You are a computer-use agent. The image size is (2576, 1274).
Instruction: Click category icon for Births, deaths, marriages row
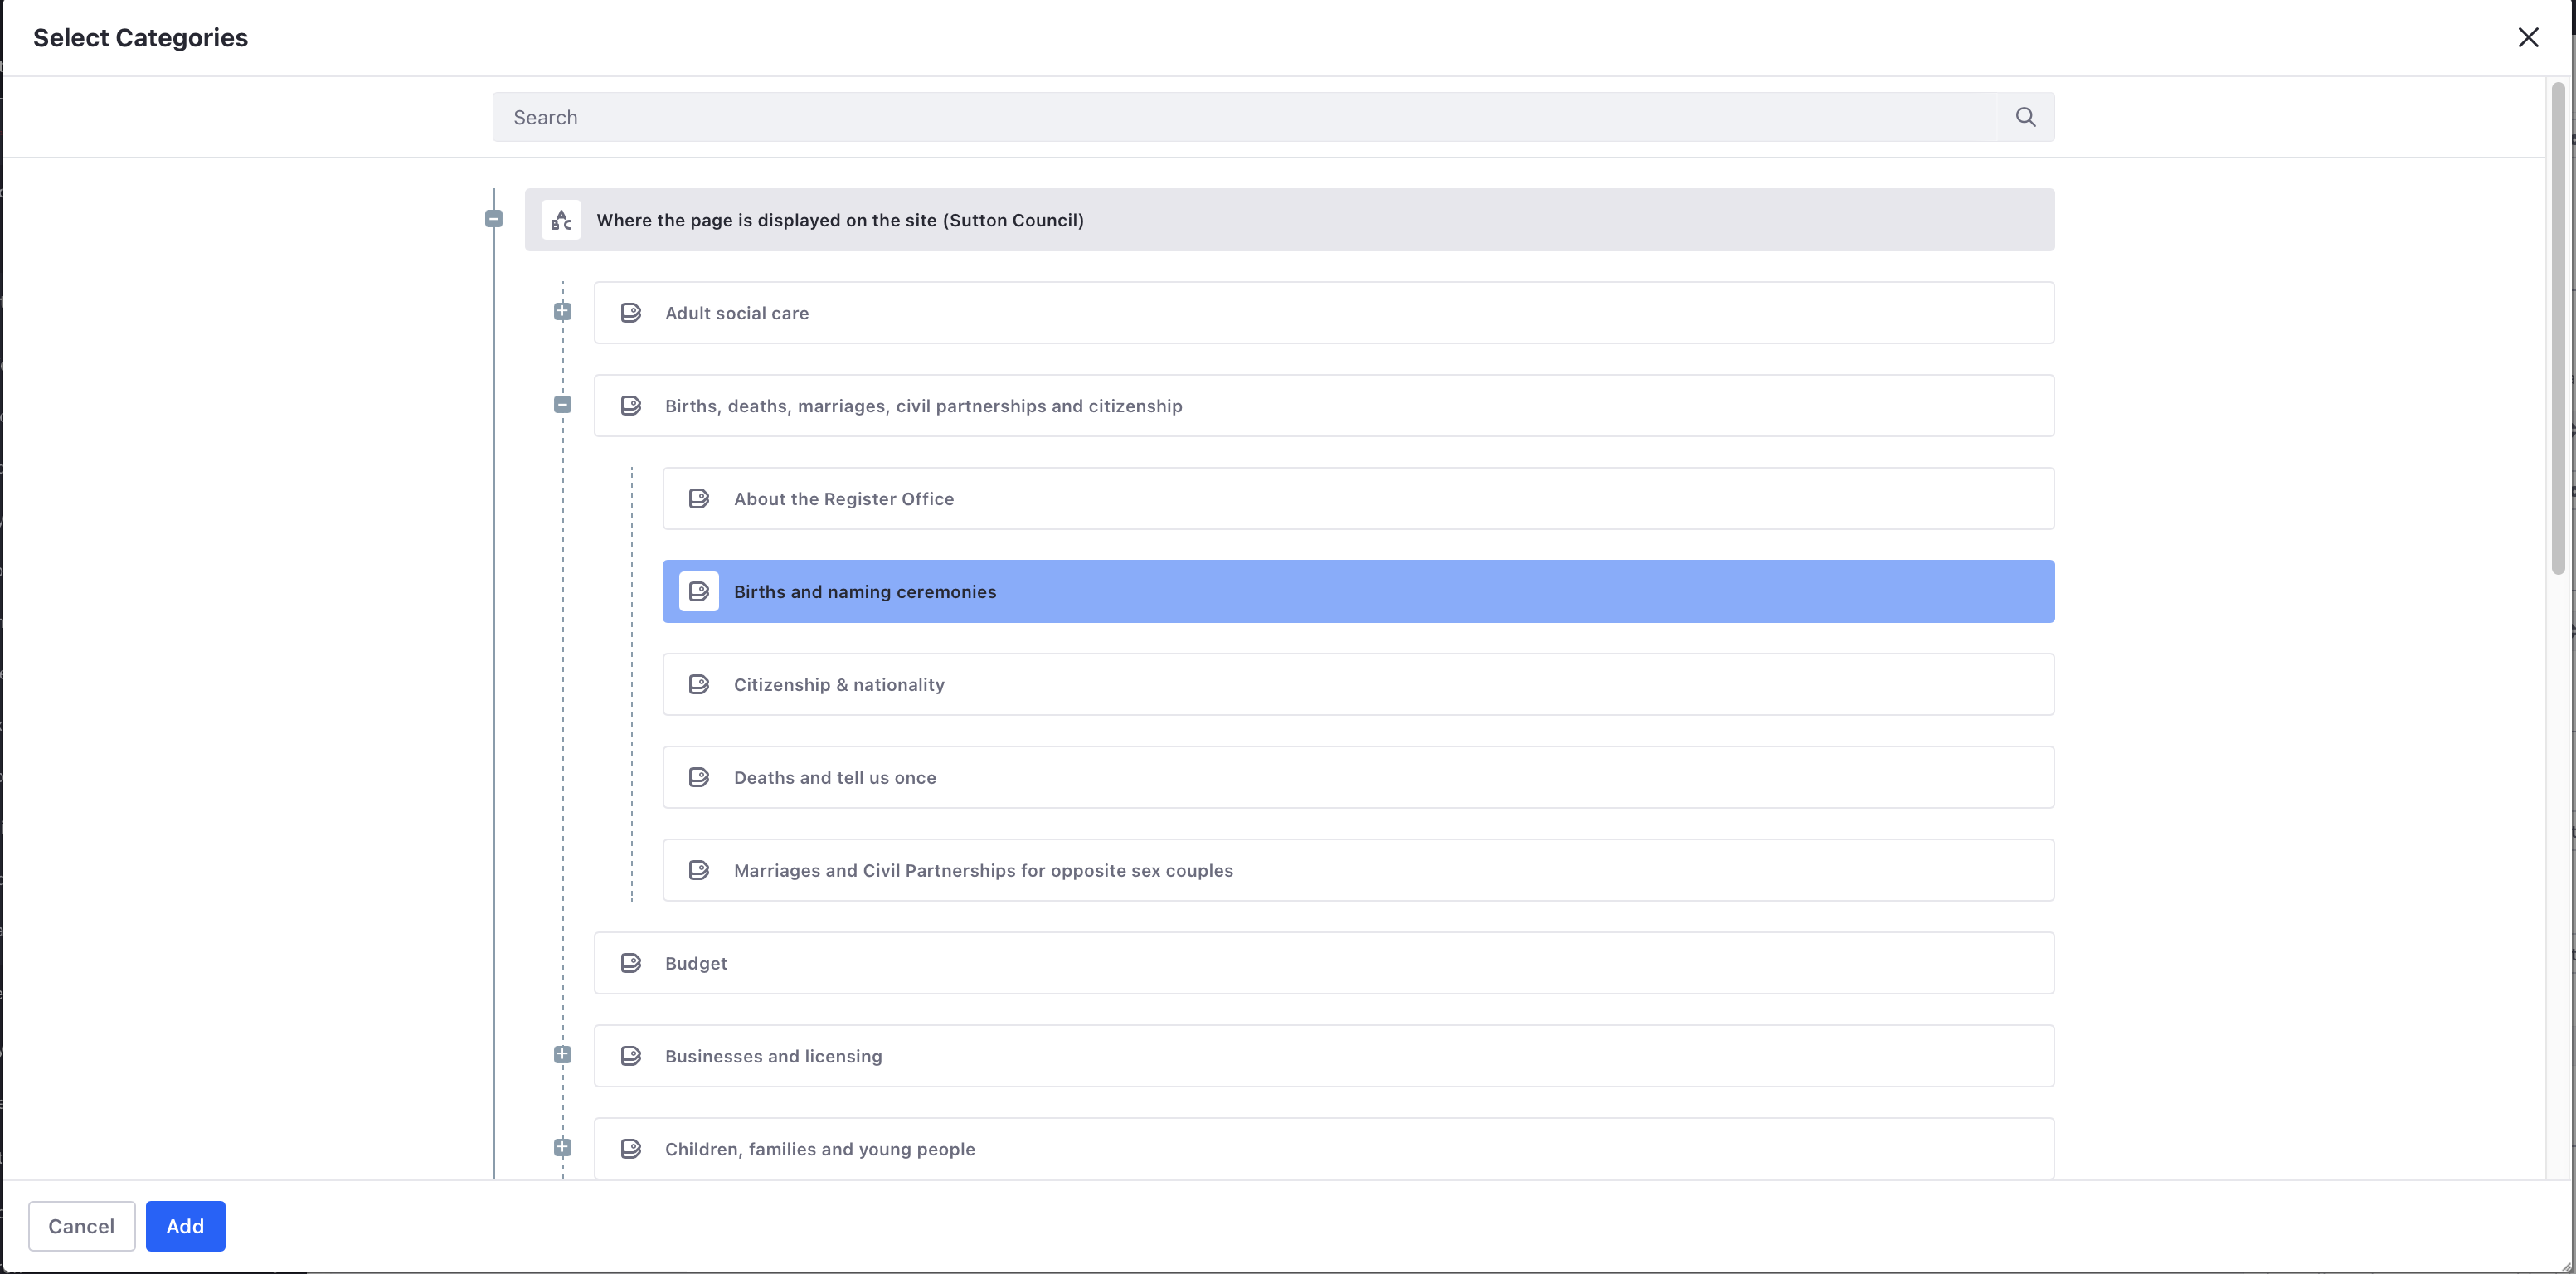[631, 406]
